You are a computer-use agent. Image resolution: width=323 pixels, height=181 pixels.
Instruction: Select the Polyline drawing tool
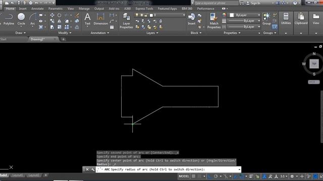pyautogui.click(x=9, y=19)
